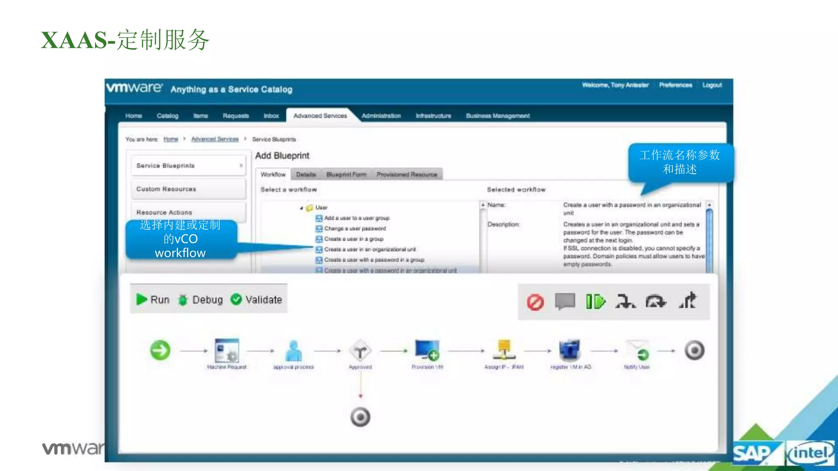Click the green Run play icon

click(142, 299)
